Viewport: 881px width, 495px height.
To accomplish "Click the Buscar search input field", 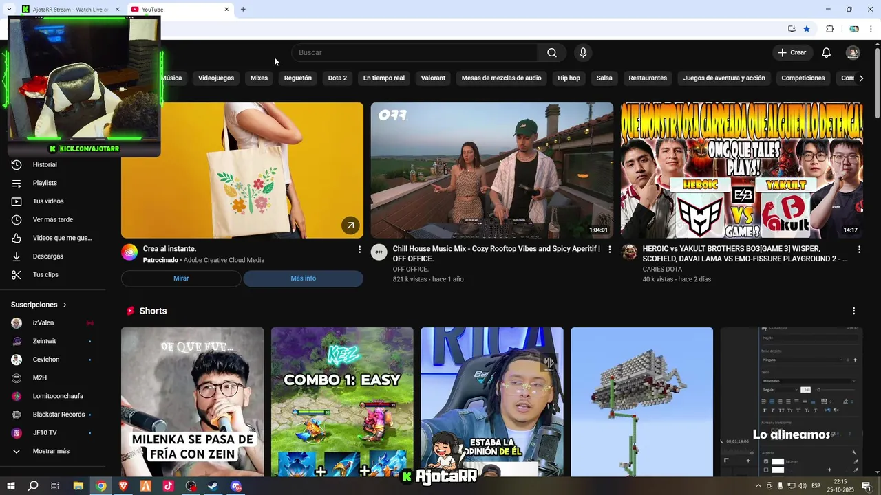I will tap(414, 53).
